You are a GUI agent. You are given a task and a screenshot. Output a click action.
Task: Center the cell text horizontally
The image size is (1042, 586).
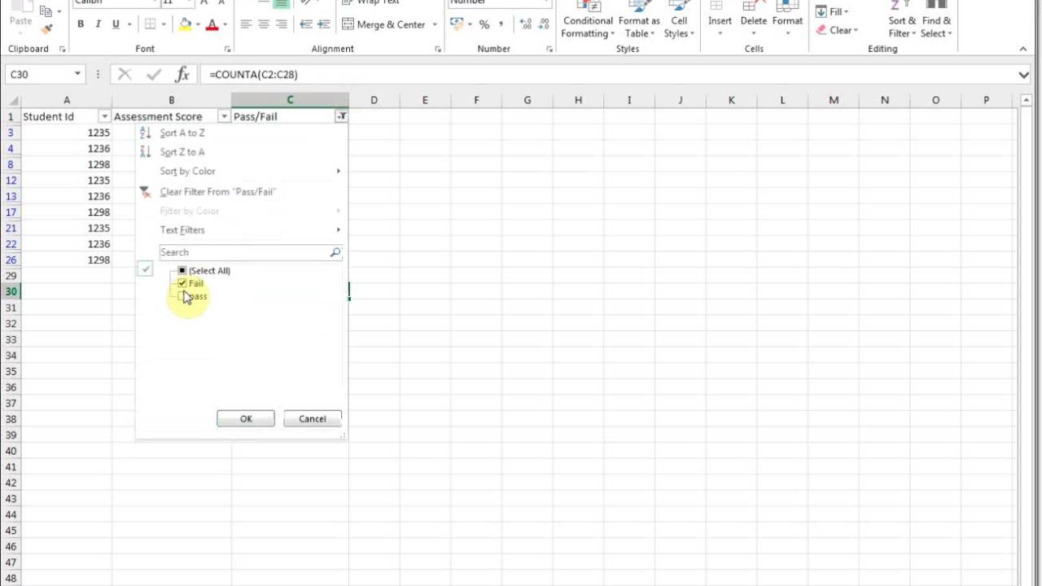[x=264, y=24]
